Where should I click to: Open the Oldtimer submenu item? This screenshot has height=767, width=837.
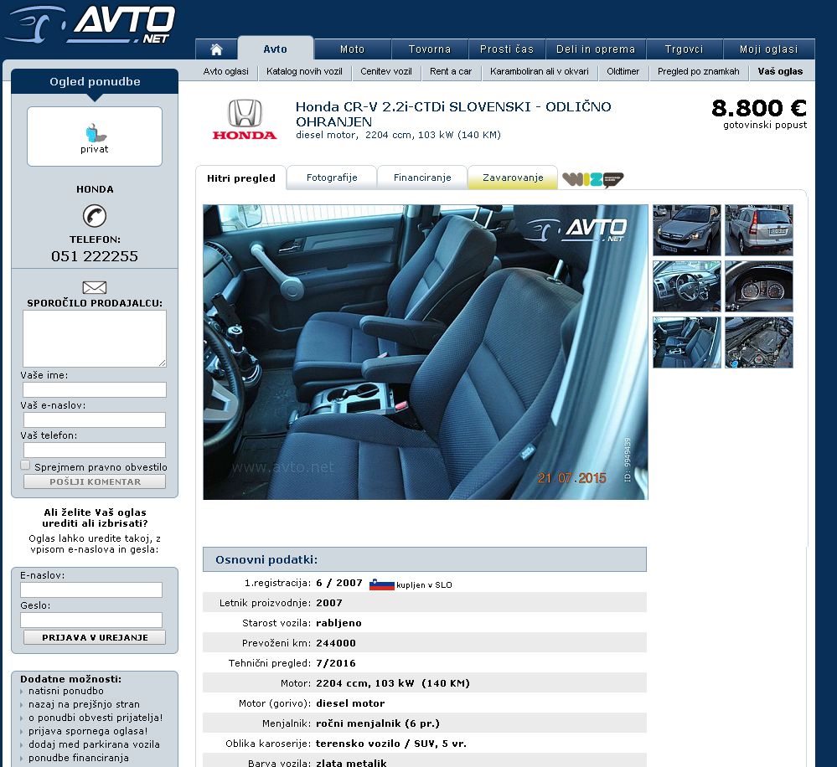(623, 71)
